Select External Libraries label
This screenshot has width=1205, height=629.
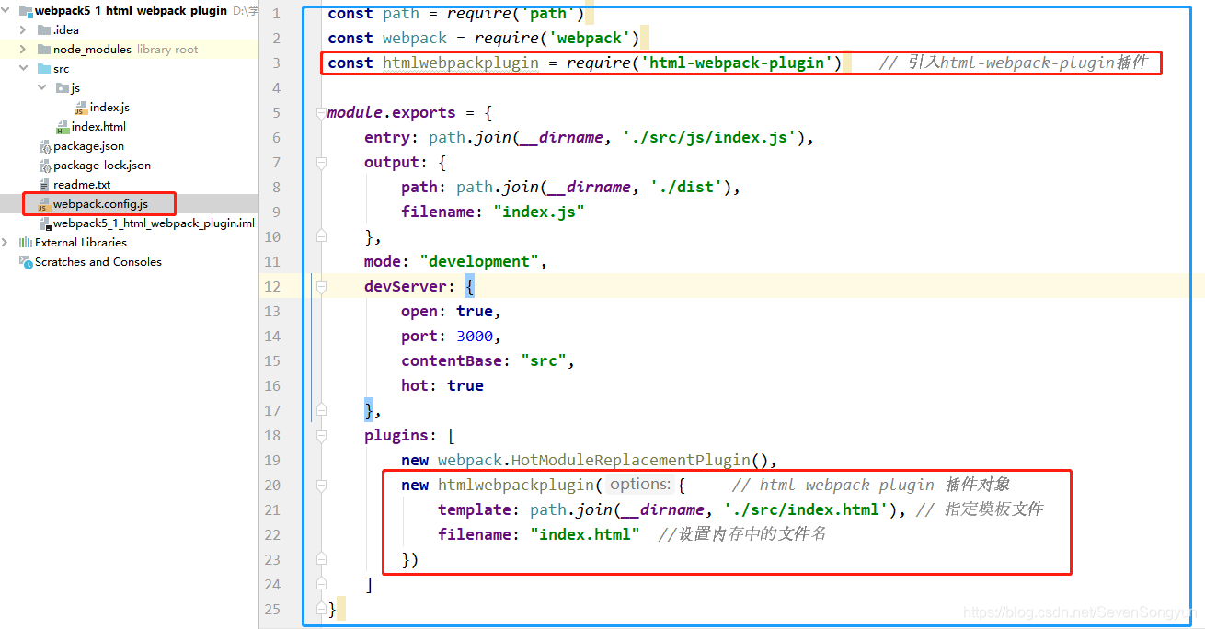click(x=81, y=243)
